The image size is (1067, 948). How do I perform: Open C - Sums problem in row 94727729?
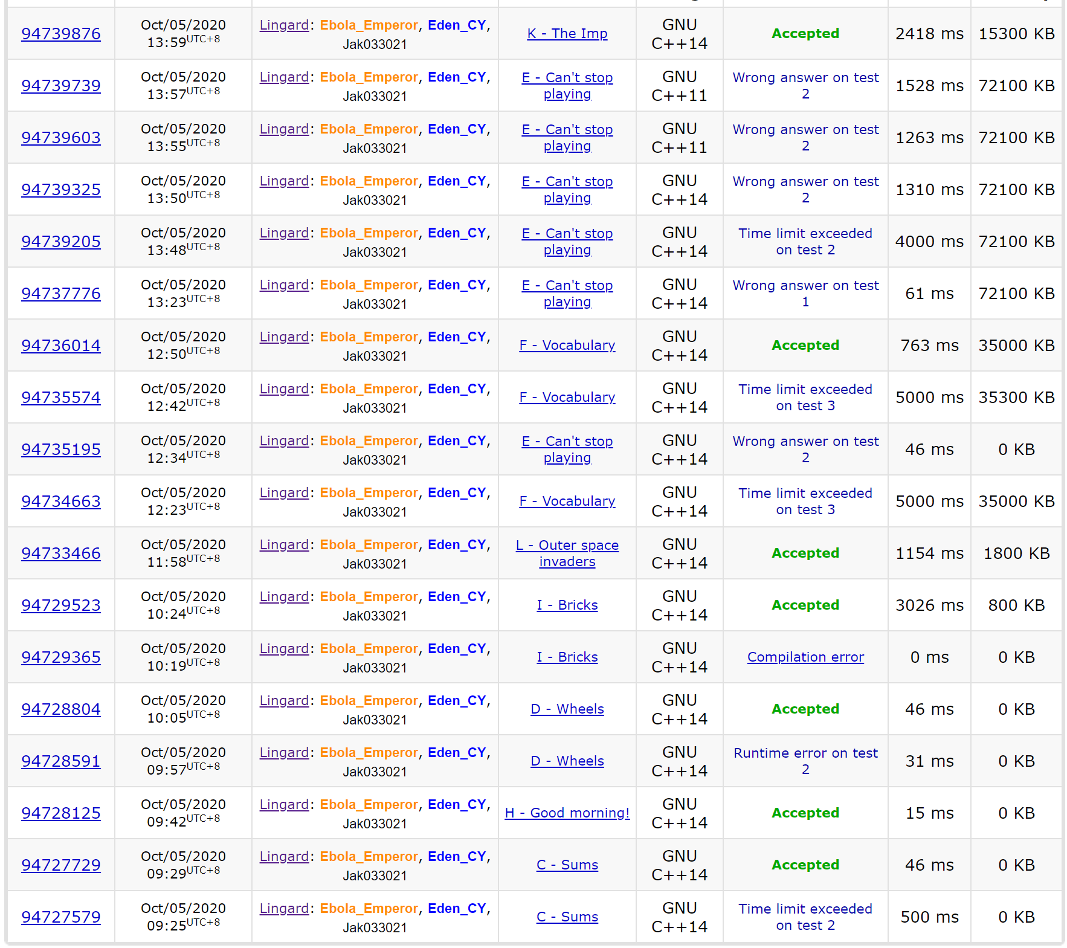(567, 865)
